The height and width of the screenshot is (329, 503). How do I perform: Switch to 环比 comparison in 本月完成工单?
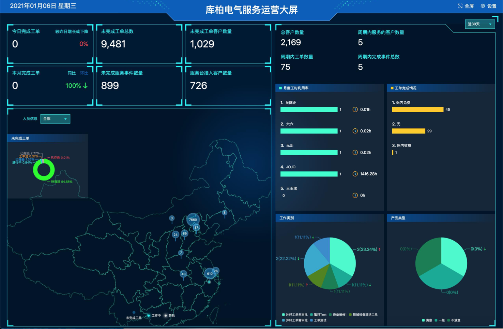click(x=84, y=73)
